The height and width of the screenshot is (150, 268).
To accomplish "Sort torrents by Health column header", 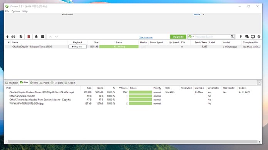I will point(143,42).
